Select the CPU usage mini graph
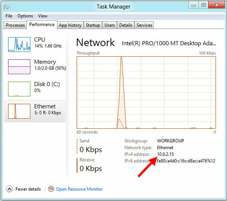The image size is (227, 201). click(x=19, y=44)
